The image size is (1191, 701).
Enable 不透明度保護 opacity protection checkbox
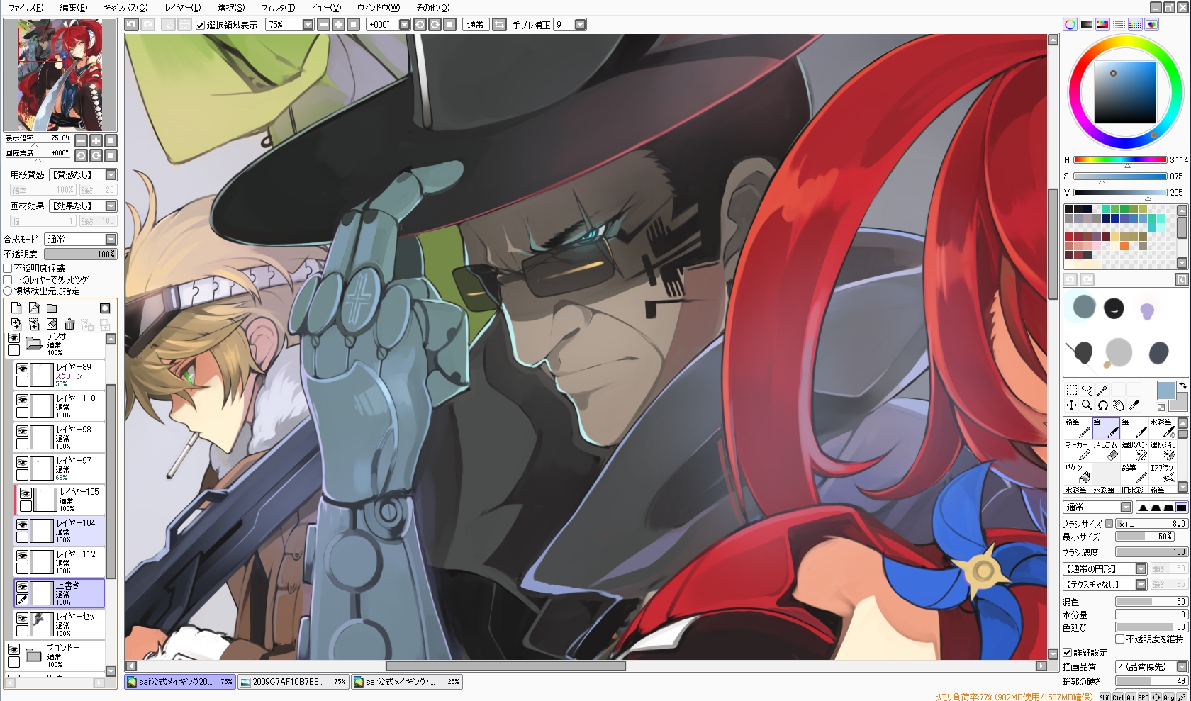coord(8,269)
